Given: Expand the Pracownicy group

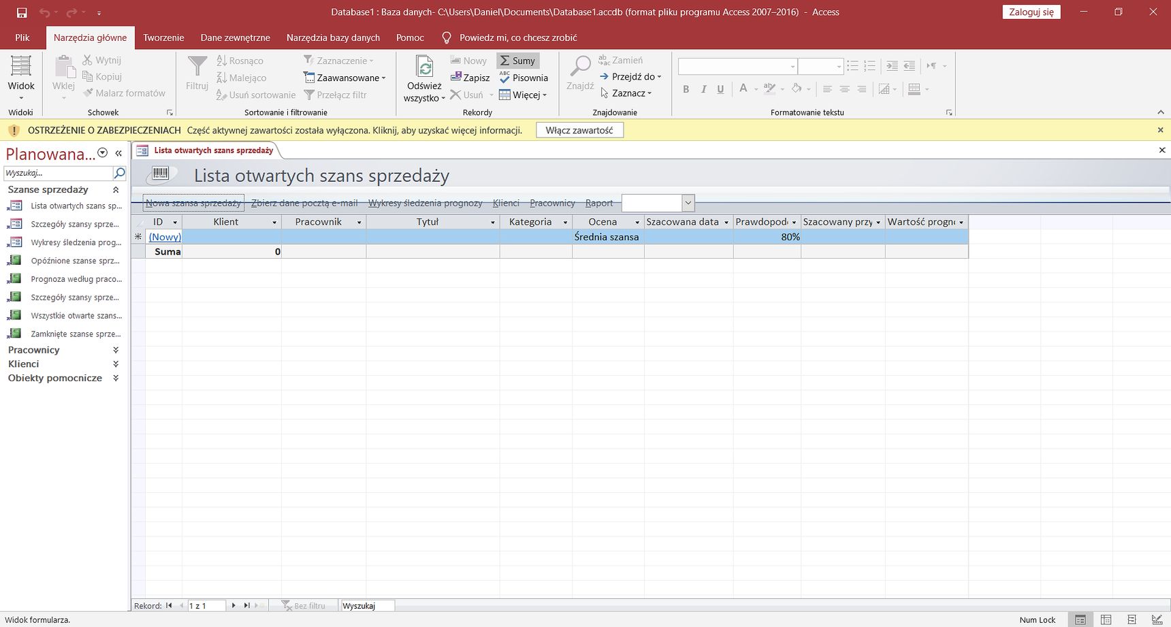Looking at the screenshot, I should click(x=116, y=350).
